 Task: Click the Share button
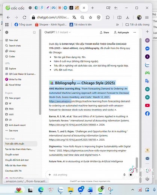[105, 32]
